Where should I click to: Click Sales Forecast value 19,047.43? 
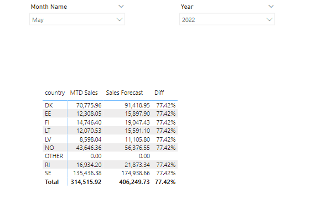point(137,122)
